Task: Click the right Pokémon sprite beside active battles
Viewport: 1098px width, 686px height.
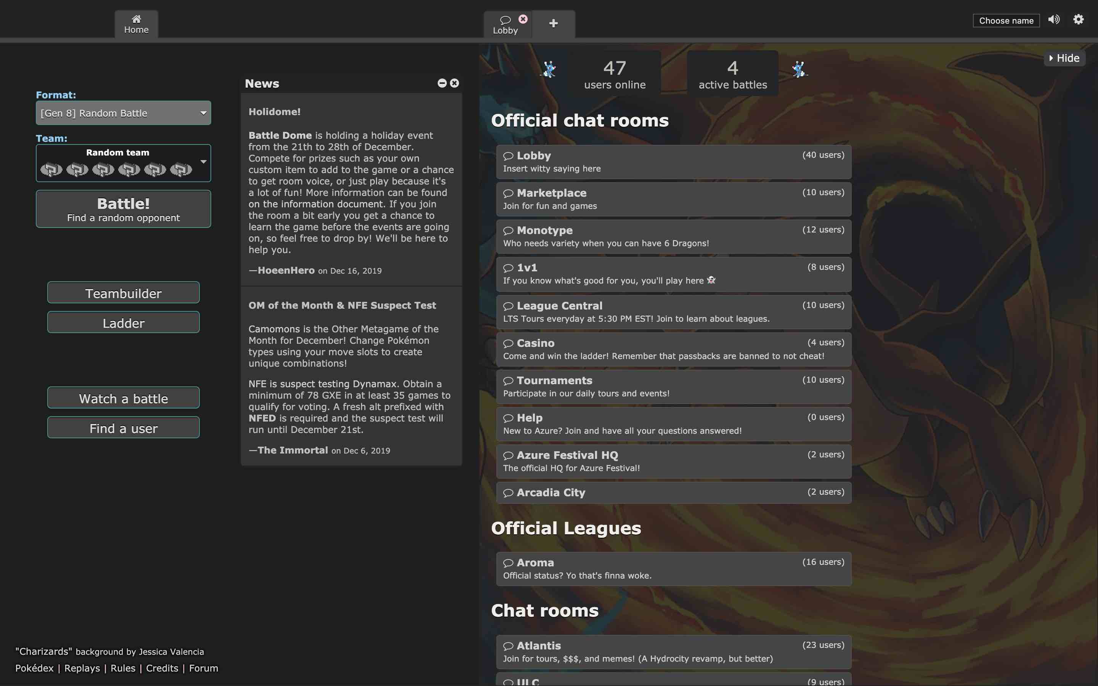Action: [799, 69]
